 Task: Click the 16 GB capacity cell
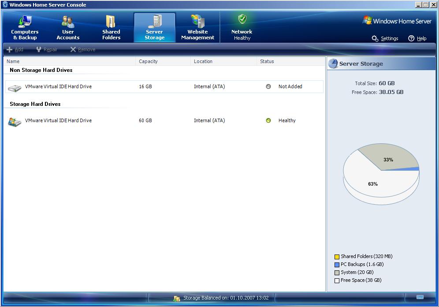coord(145,86)
